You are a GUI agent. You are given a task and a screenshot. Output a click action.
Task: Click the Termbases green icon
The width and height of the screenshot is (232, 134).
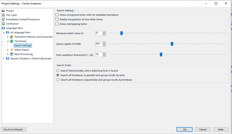(12, 41)
